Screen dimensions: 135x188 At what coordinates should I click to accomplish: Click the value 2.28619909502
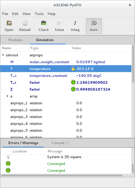[x=92, y=83]
